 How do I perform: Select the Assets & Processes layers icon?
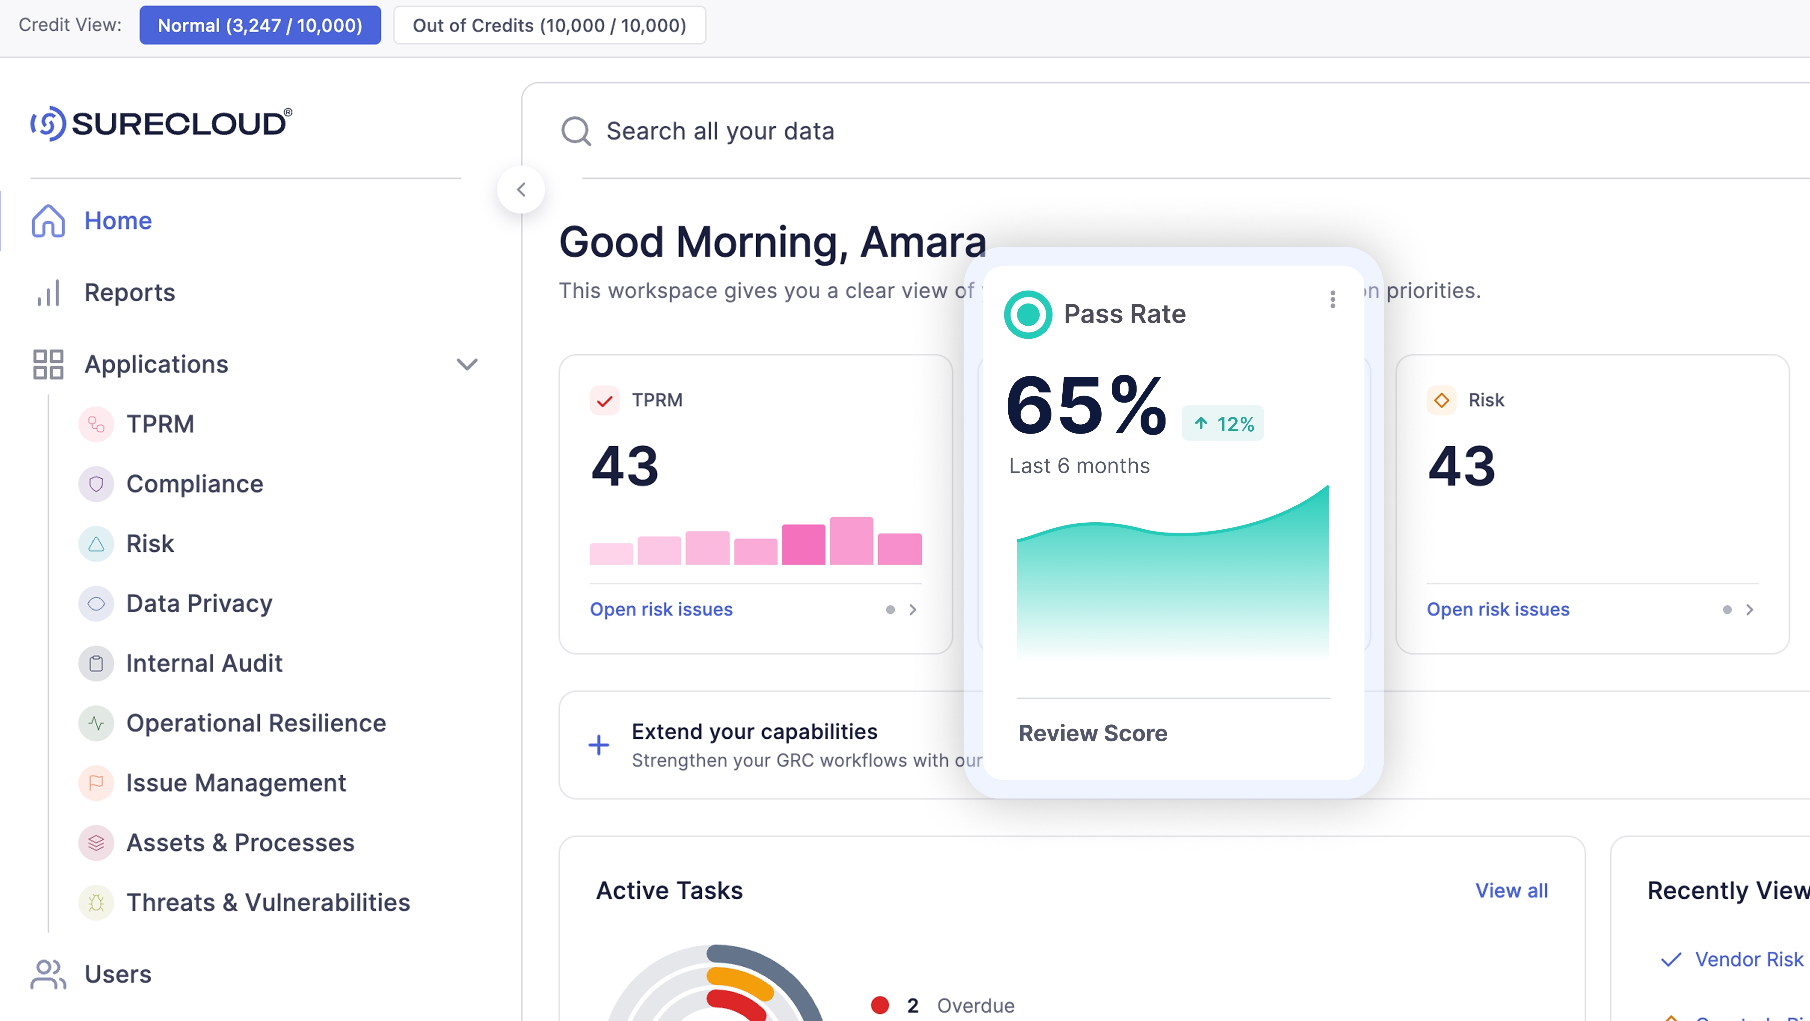click(x=96, y=843)
